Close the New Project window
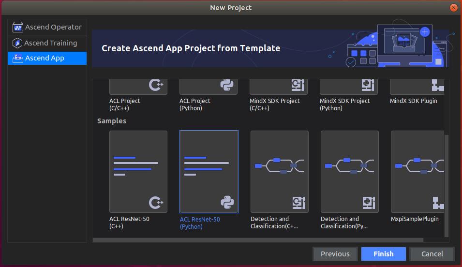The width and height of the screenshot is (462, 267). (454, 8)
